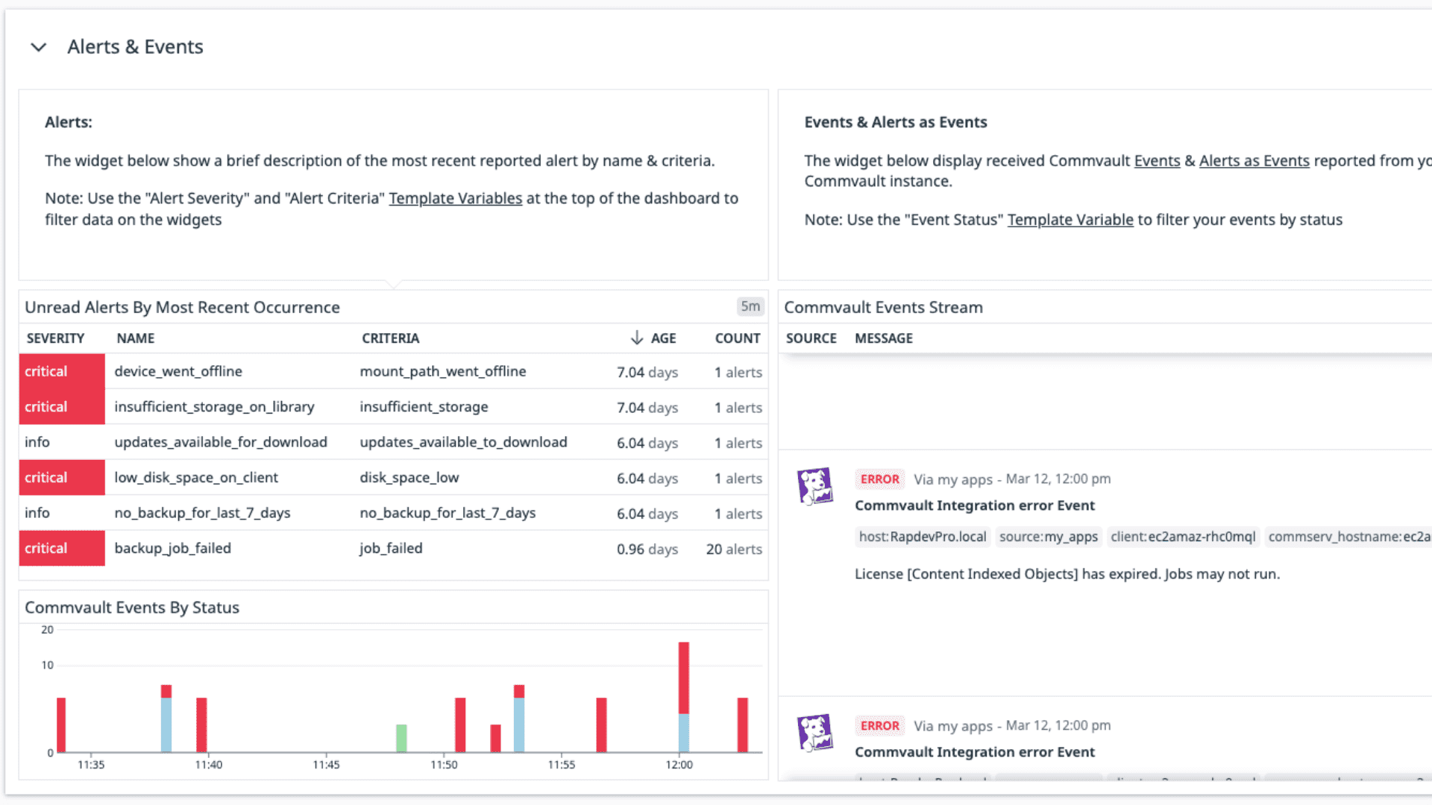Click the COUNT column header

738,338
